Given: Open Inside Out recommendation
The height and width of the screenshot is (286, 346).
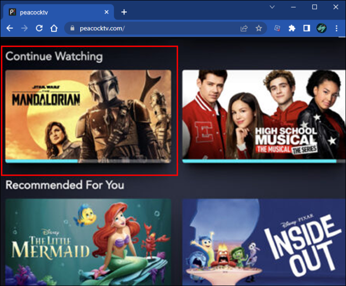Looking at the screenshot, I should [264, 242].
